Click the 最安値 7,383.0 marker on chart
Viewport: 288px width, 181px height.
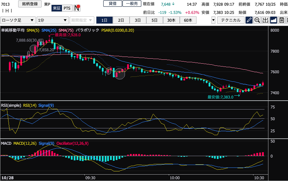[x=220, y=97]
